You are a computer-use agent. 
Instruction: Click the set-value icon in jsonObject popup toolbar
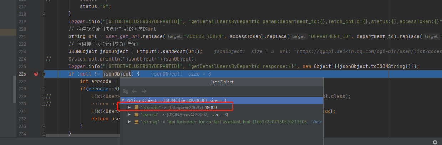click(x=125, y=91)
